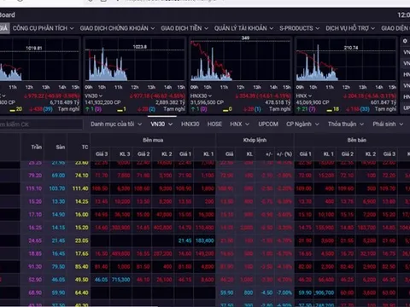Image resolution: width=410 pixels, height=307 pixels.
Task: Select the floor price 14.15 cell
Action: [58, 228]
